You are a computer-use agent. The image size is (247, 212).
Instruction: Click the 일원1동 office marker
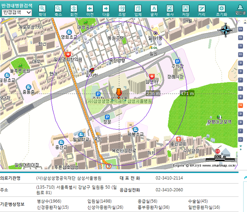pyautogui.click(x=155, y=33)
